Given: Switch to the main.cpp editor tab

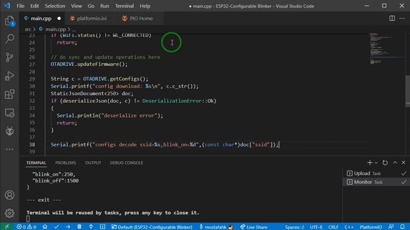Looking at the screenshot, I should [x=41, y=19].
